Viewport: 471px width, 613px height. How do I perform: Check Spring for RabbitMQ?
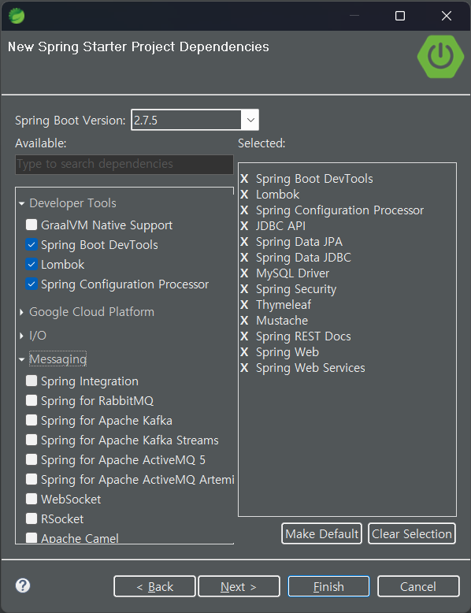tap(32, 400)
